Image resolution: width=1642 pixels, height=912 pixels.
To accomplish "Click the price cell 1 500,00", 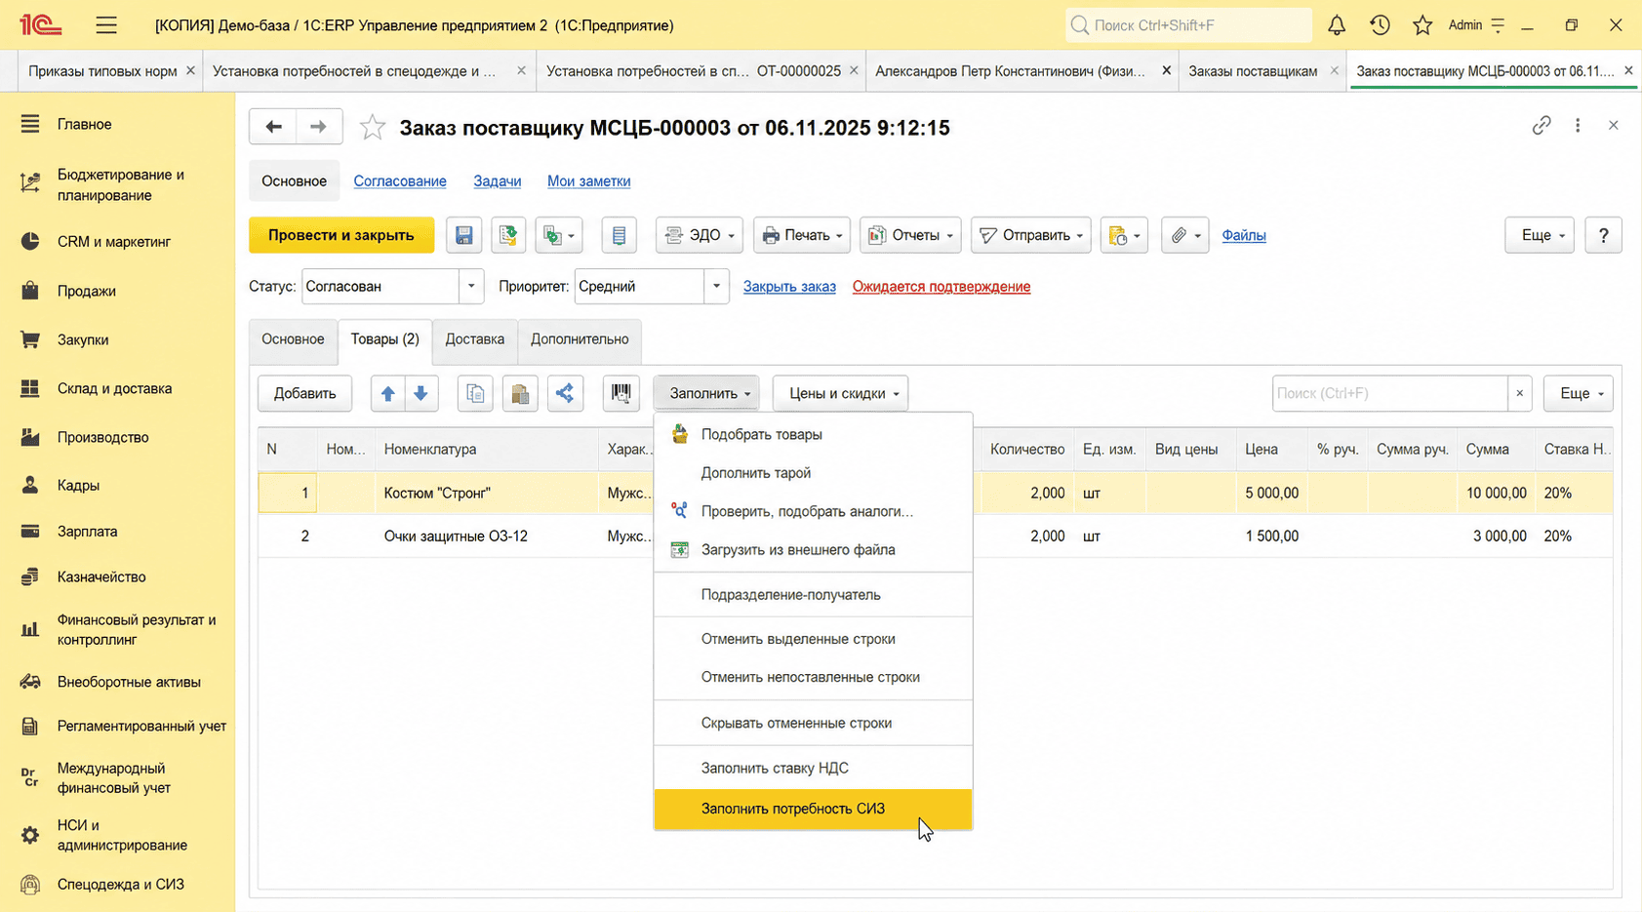I will [x=1272, y=536].
